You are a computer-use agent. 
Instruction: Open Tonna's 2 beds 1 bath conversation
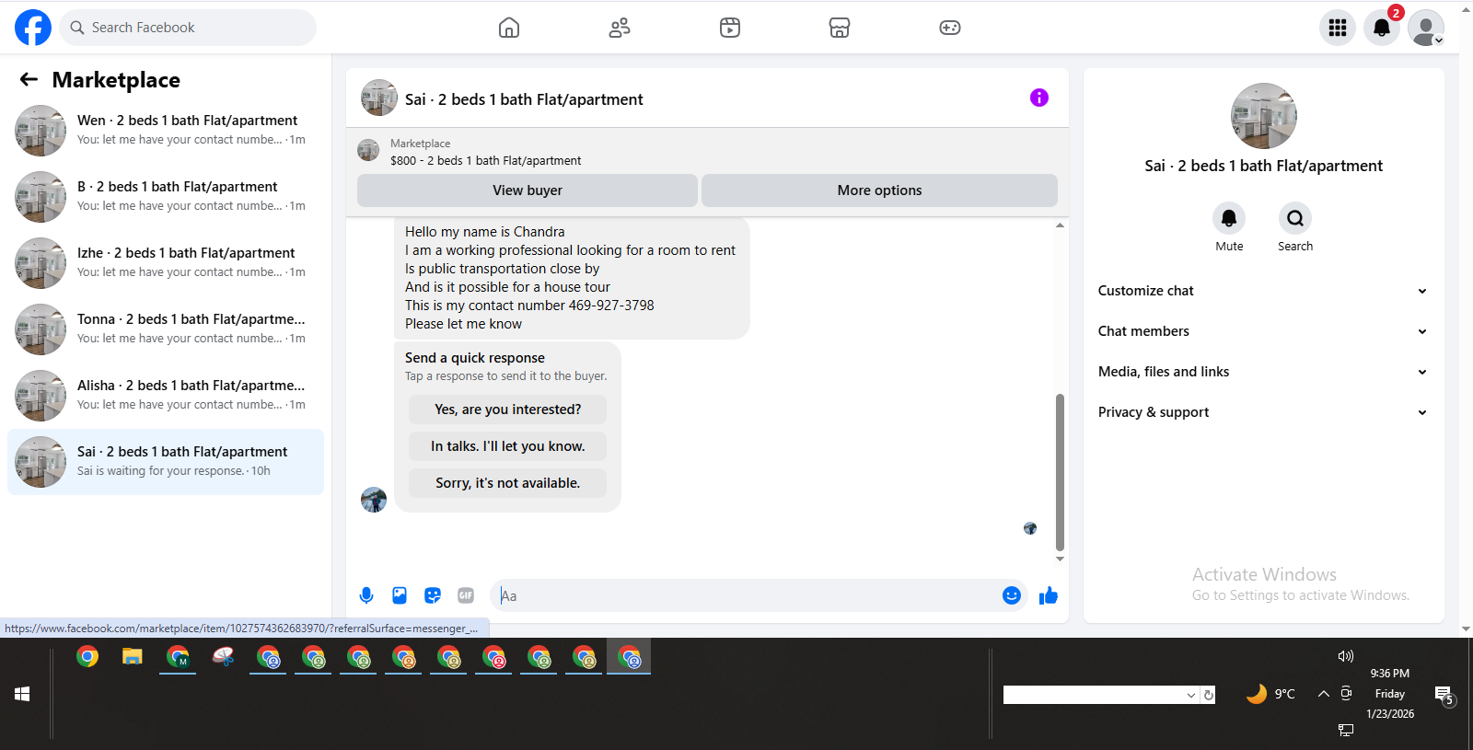(x=166, y=329)
